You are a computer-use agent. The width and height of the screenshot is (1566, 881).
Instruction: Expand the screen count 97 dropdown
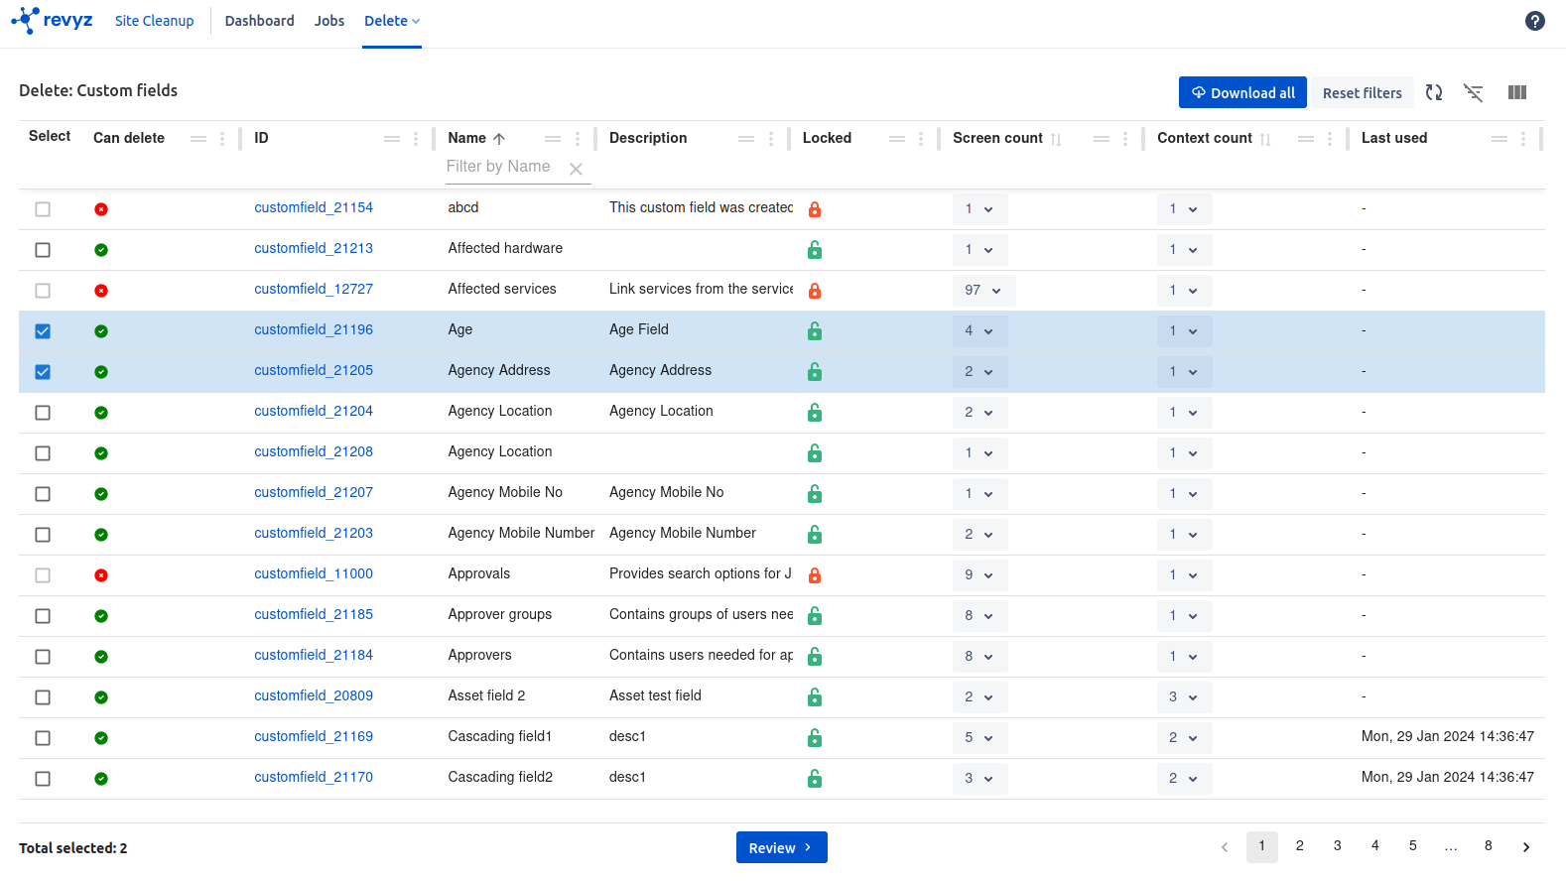pos(982,291)
